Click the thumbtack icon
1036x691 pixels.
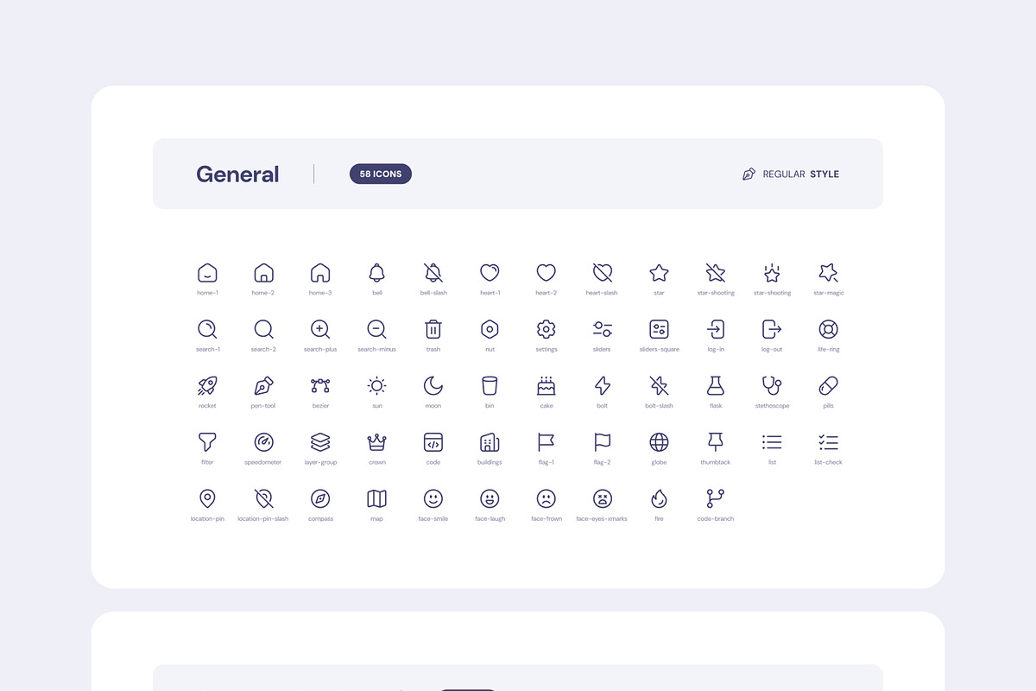click(x=716, y=442)
